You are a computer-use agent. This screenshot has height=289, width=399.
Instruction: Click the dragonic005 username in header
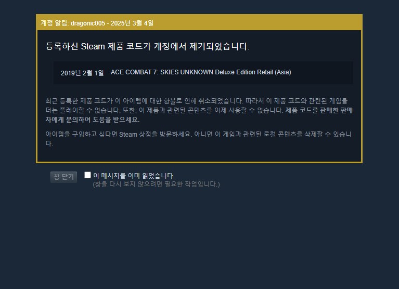pyautogui.click(x=88, y=23)
